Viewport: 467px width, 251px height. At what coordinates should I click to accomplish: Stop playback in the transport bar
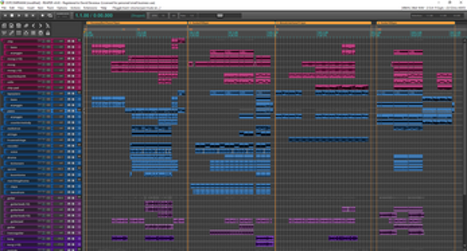click(x=12, y=15)
